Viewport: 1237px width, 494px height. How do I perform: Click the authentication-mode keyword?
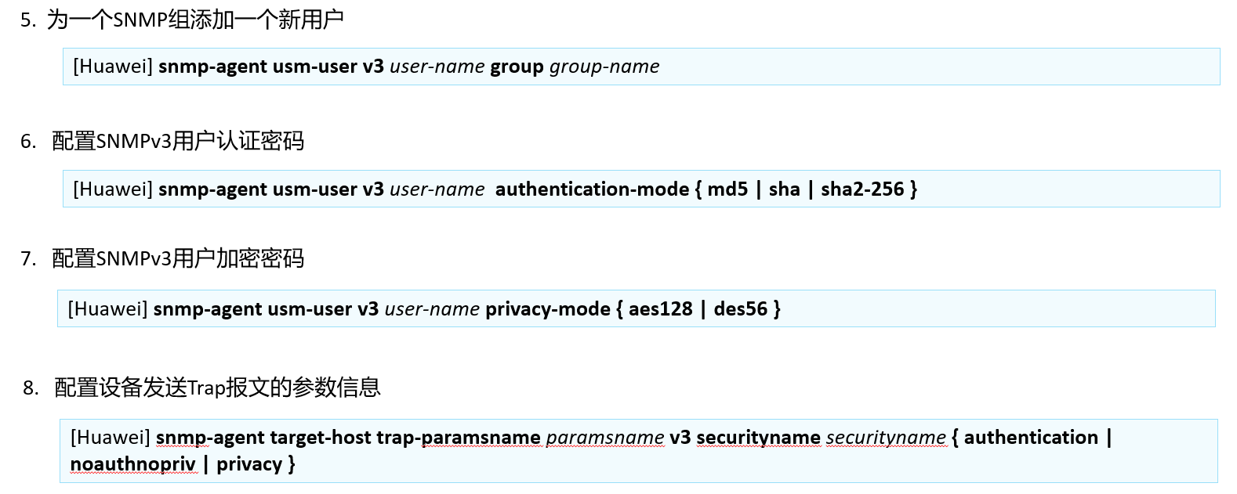click(593, 189)
